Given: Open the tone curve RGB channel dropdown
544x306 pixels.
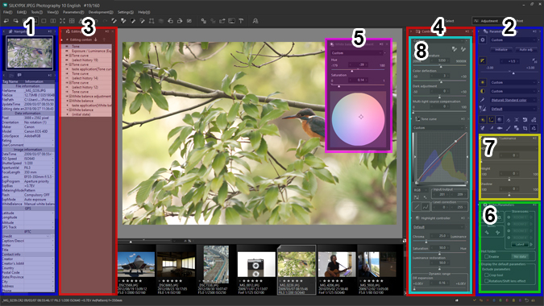Looking at the screenshot, I should click(421, 190).
